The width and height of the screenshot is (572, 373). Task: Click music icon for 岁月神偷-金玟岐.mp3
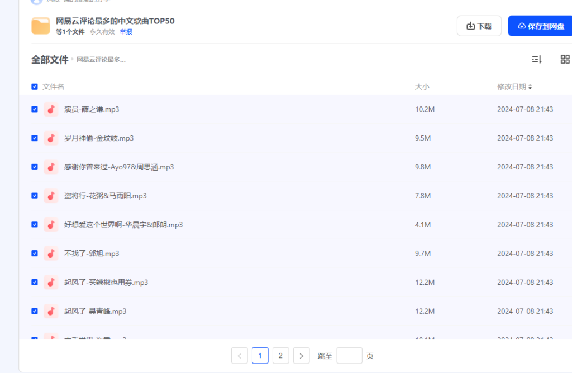point(51,138)
